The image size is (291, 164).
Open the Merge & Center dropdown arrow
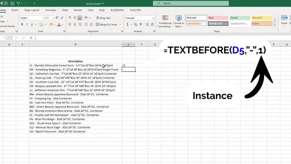(x=120, y=25)
